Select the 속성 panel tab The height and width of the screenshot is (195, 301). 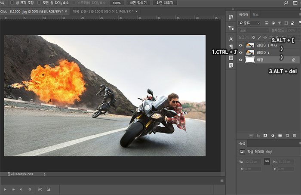(242, 143)
